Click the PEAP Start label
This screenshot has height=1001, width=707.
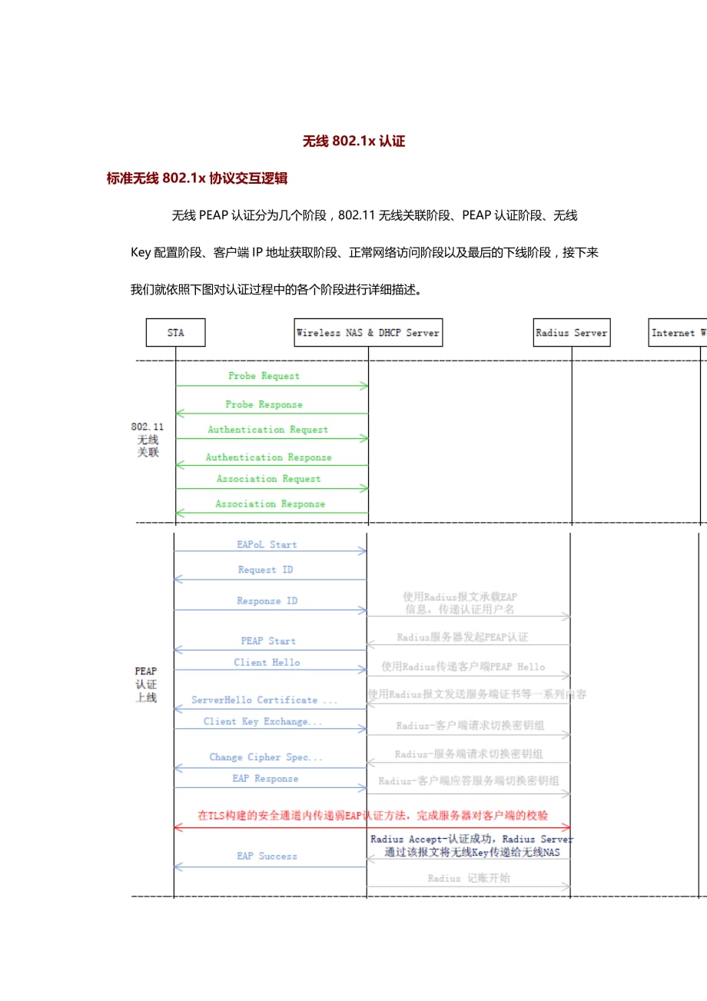click(x=267, y=640)
